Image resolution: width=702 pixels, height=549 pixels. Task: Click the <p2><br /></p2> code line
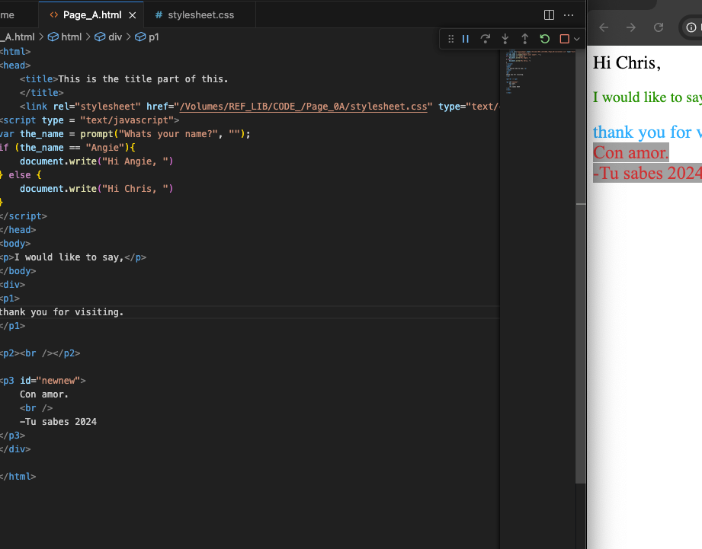[x=40, y=353]
